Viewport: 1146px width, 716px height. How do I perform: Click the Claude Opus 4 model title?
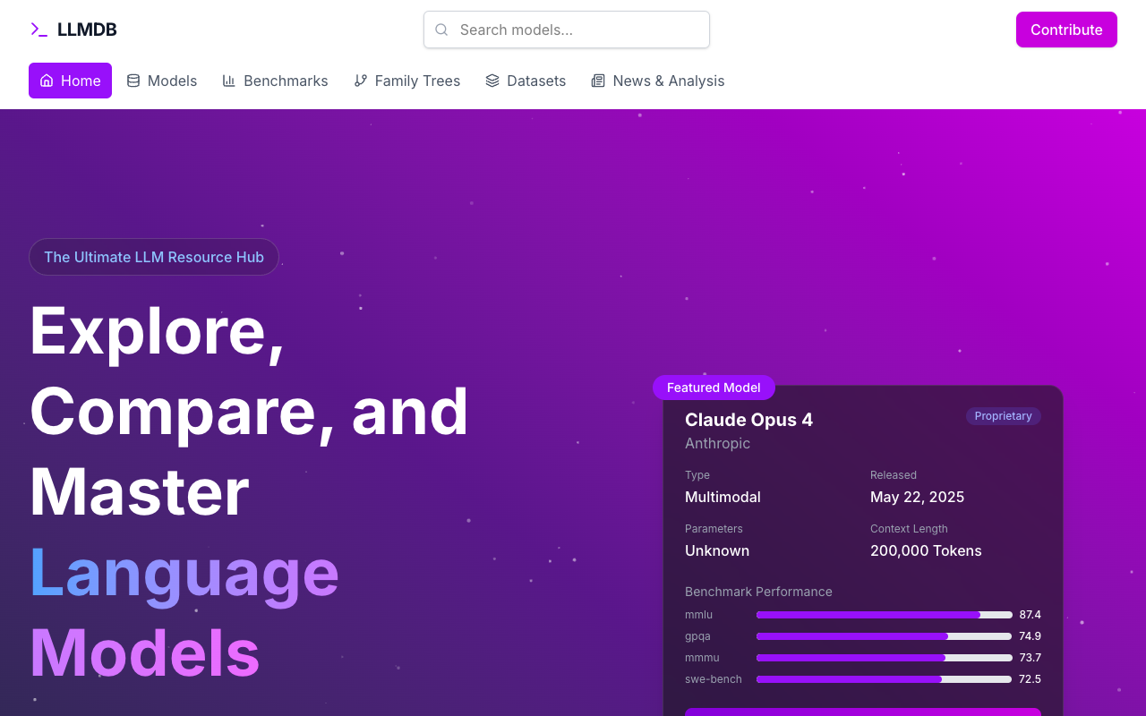[748, 420]
